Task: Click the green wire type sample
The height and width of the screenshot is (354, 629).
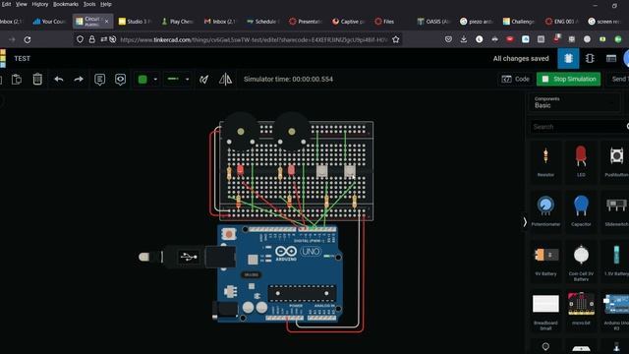Action: pyautogui.click(x=173, y=79)
